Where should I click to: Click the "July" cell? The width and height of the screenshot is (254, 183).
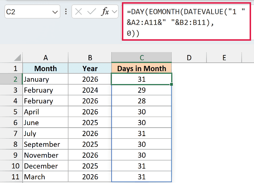coord(45,133)
